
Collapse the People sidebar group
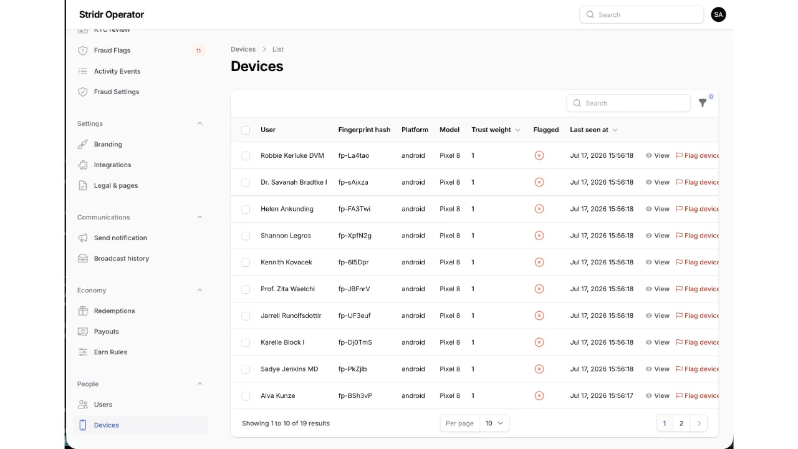point(199,384)
